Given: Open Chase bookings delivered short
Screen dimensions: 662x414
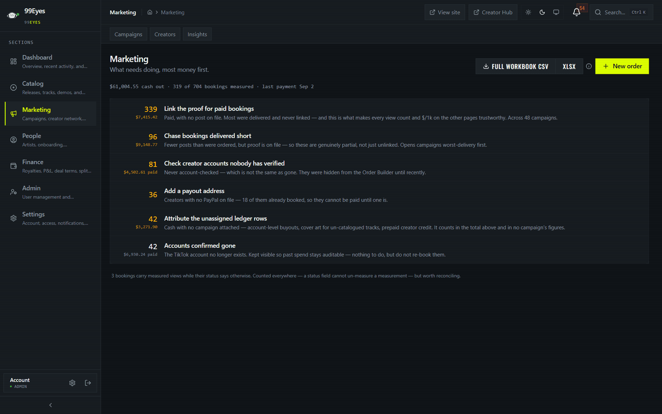Looking at the screenshot, I should click(x=379, y=140).
